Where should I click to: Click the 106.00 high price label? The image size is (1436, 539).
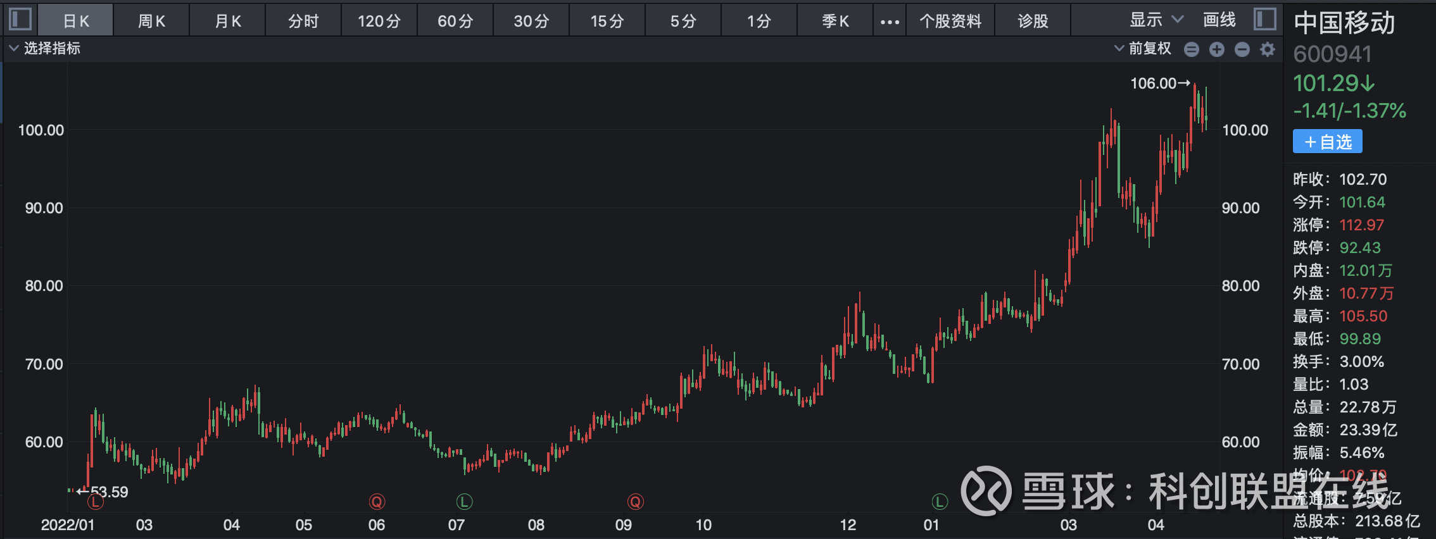(x=1154, y=83)
